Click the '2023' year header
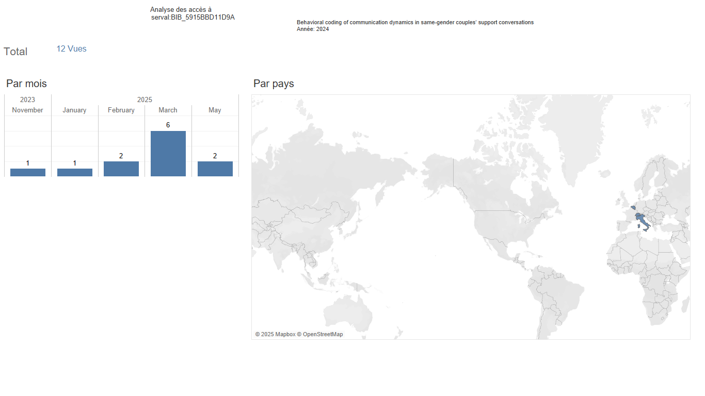705x396 pixels. [28, 100]
